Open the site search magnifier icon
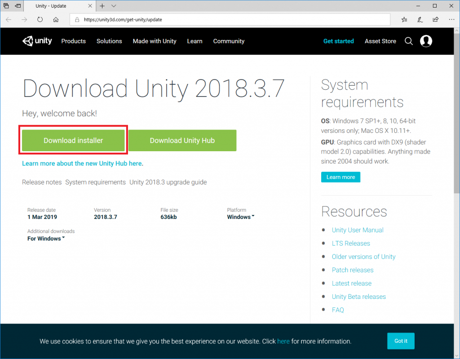Screen dimensions: 460x359 tap(409, 41)
